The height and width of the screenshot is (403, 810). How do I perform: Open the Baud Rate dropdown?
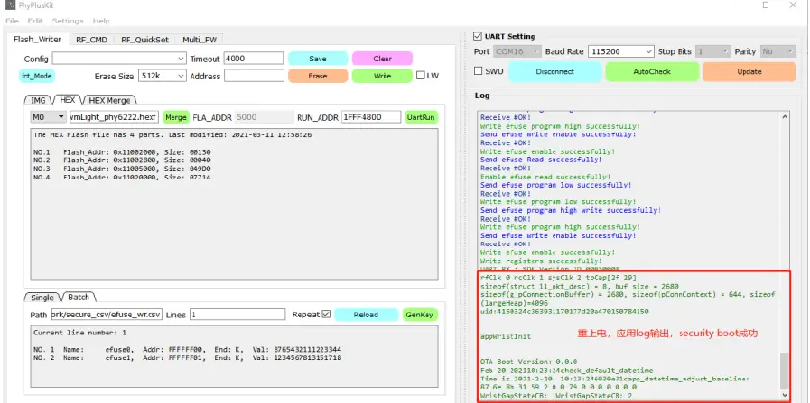coord(620,51)
